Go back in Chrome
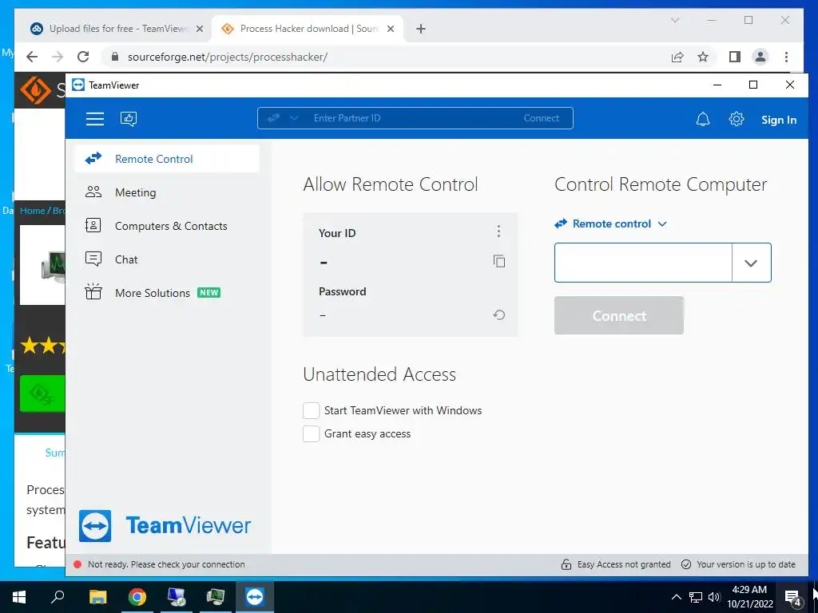 pyautogui.click(x=32, y=57)
